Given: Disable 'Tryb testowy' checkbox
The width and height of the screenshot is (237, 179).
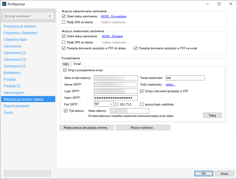Looking at the screenshot, I should 66,111.
